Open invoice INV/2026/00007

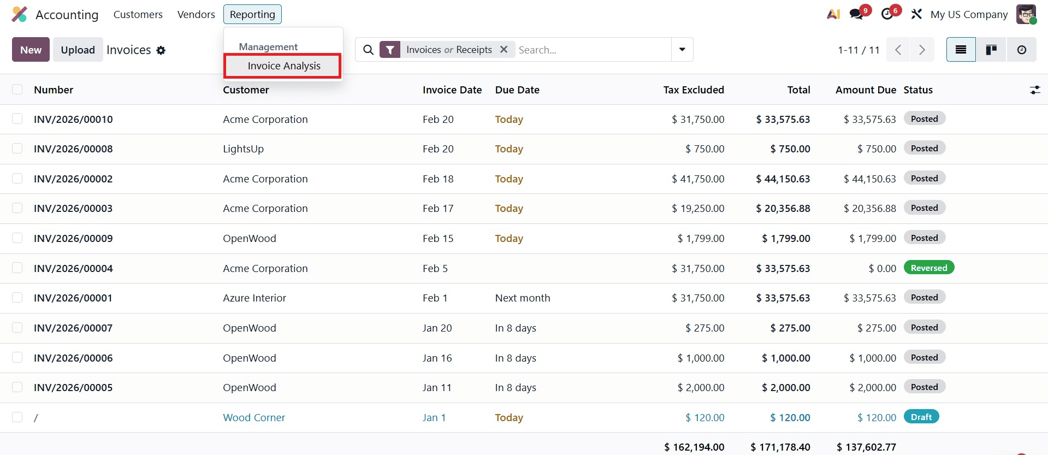(73, 328)
